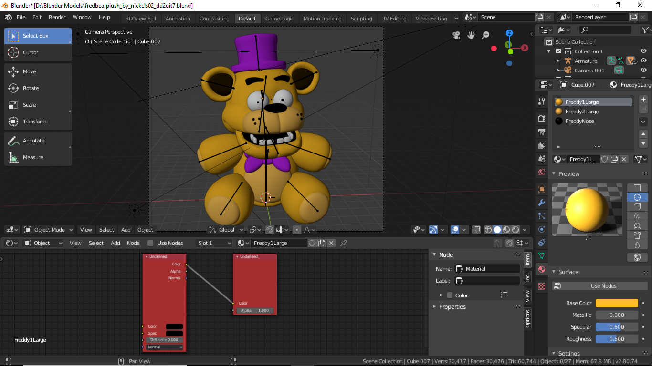652x366 pixels.
Task: Move material slot down
Action: click(643, 143)
